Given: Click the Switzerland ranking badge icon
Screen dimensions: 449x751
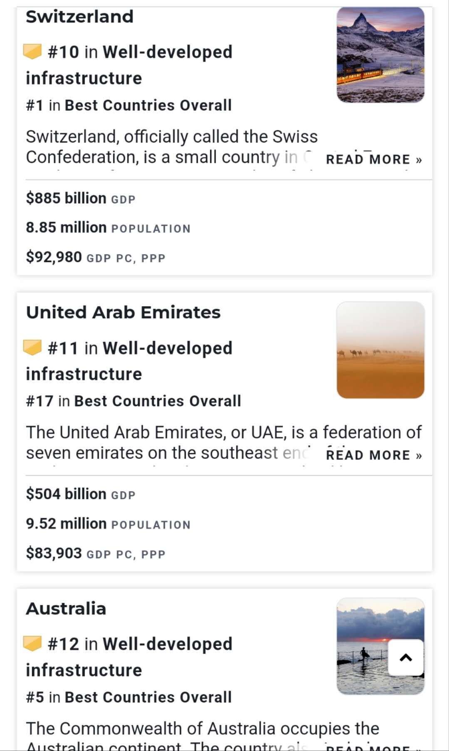Looking at the screenshot, I should click(32, 52).
